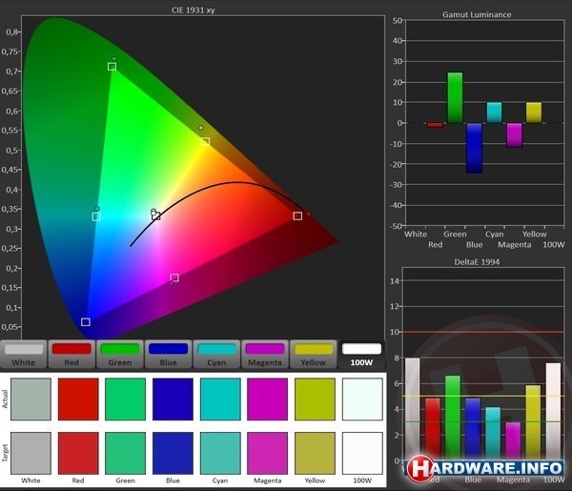The image size is (572, 491).
Task: Switch to the 100W reading button
Action: [x=360, y=354]
